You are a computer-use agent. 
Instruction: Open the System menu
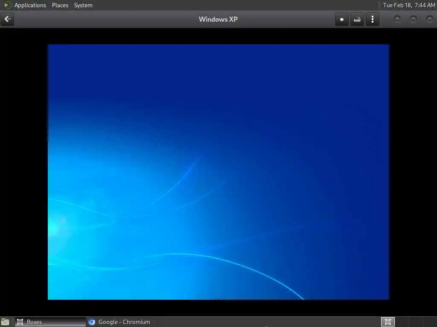(83, 5)
